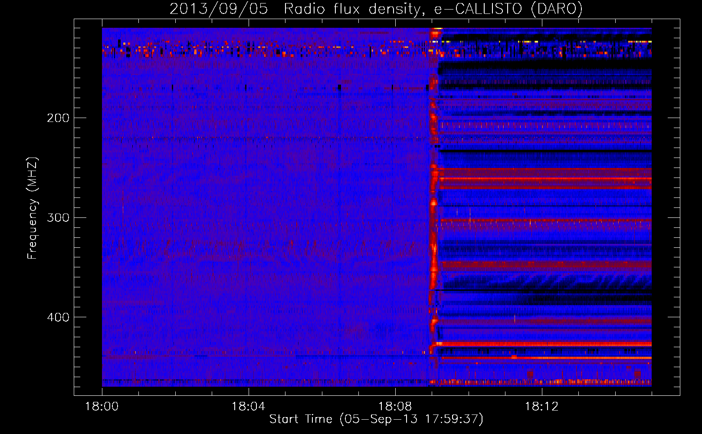This screenshot has width=702, height=434.
Task: Click the 18:00 time tick label
Action: pos(102,407)
